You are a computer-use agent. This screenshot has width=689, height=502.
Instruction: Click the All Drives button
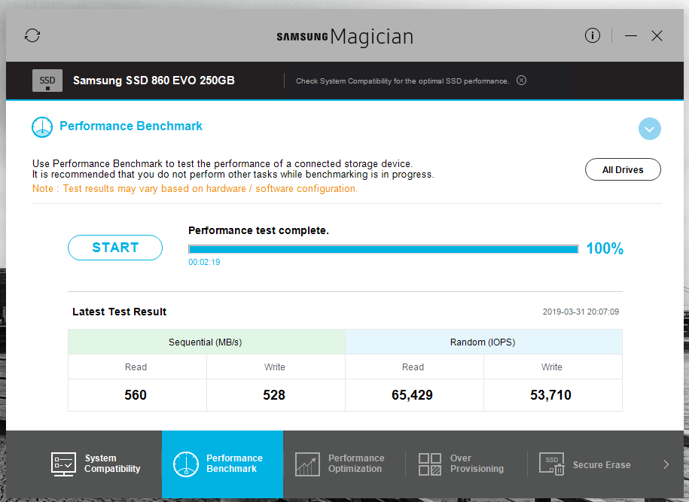[623, 169]
